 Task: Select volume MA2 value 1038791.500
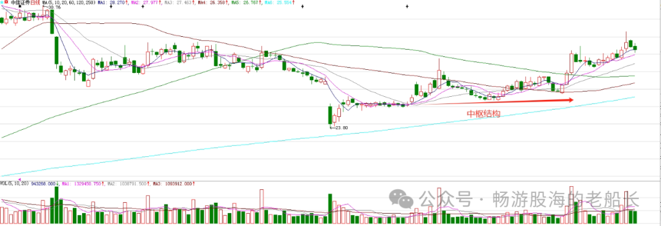133,183
